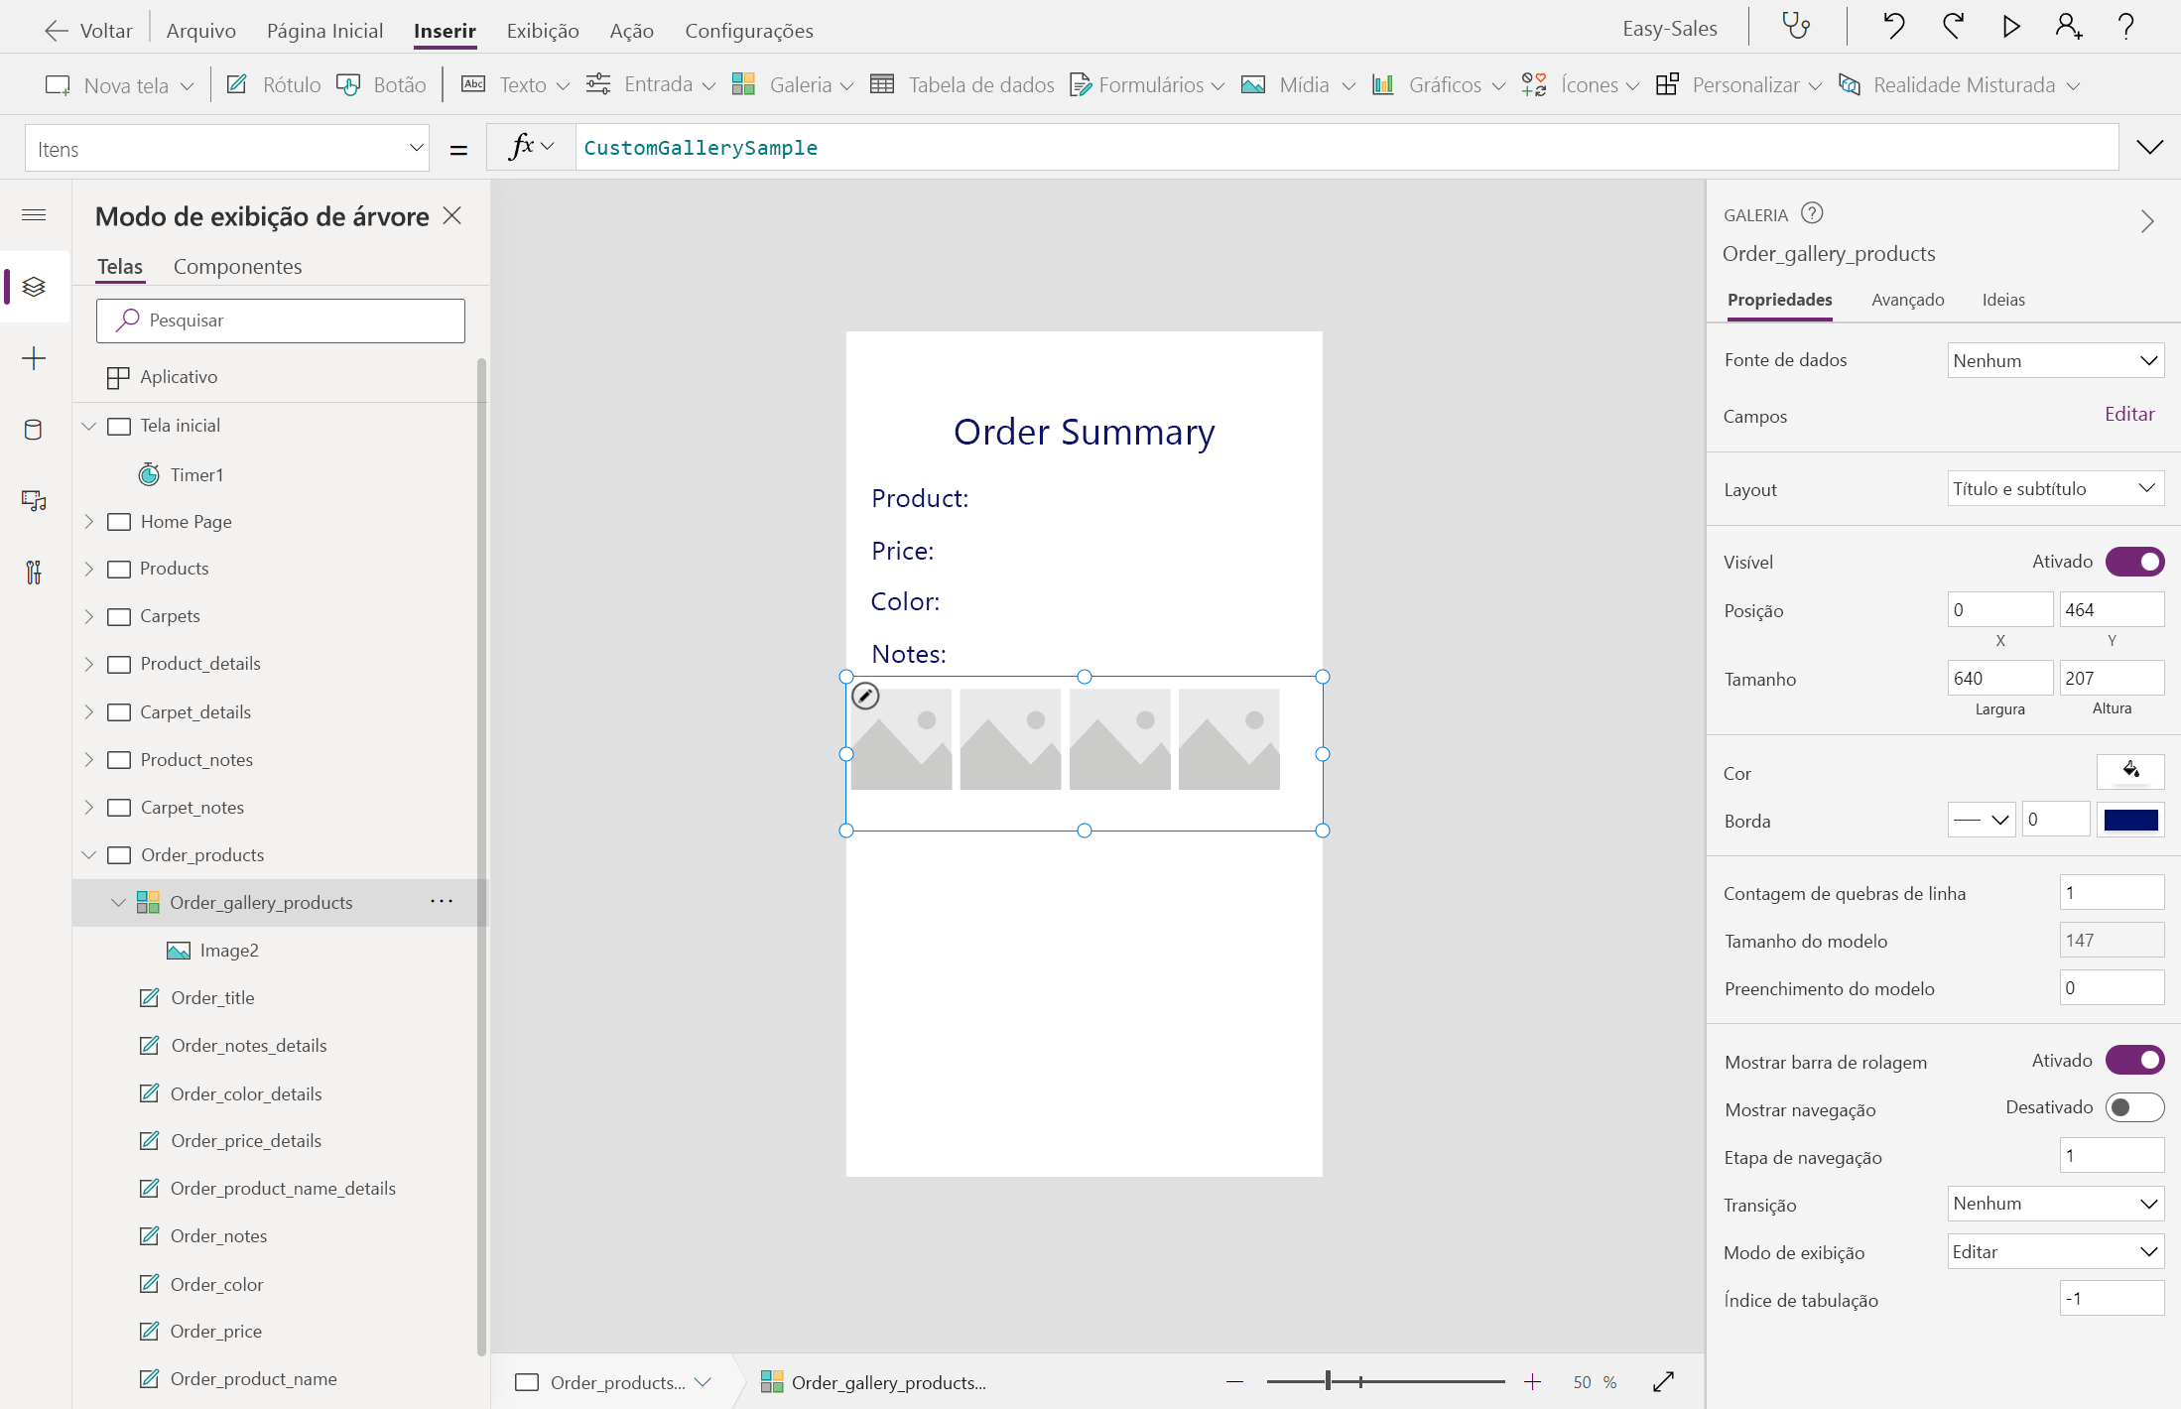This screenshot has width=2181, height=1409.
Task: Undo the last action
Action: (1893, 27)
